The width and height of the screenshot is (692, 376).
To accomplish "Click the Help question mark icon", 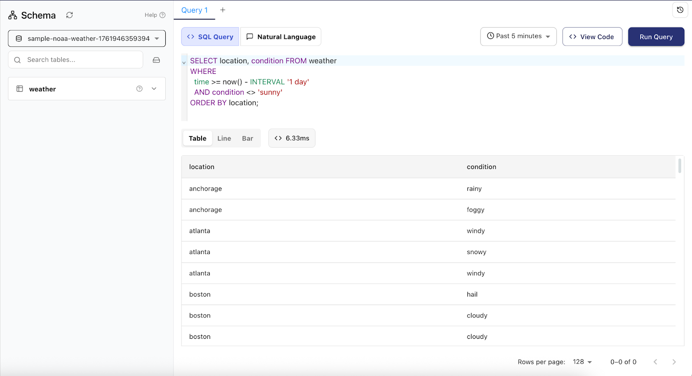I will point(163,15).
